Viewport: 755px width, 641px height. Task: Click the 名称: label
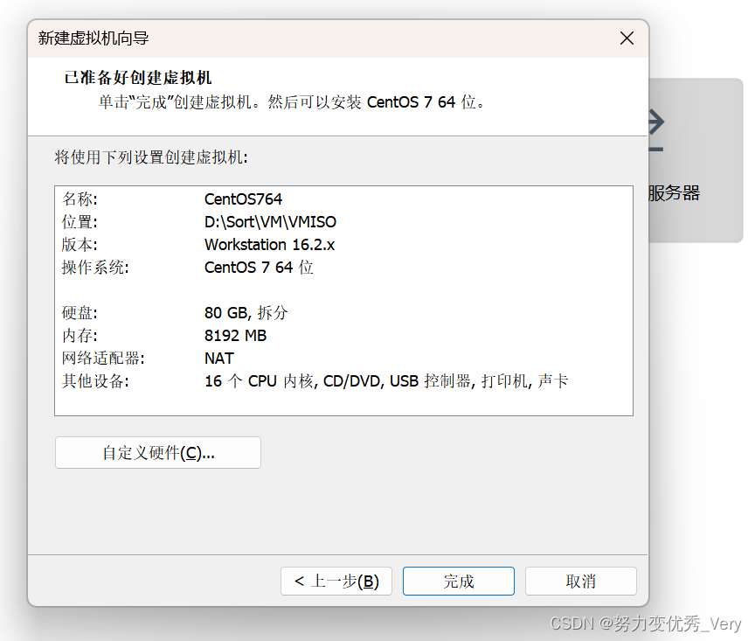click(80, 199)
